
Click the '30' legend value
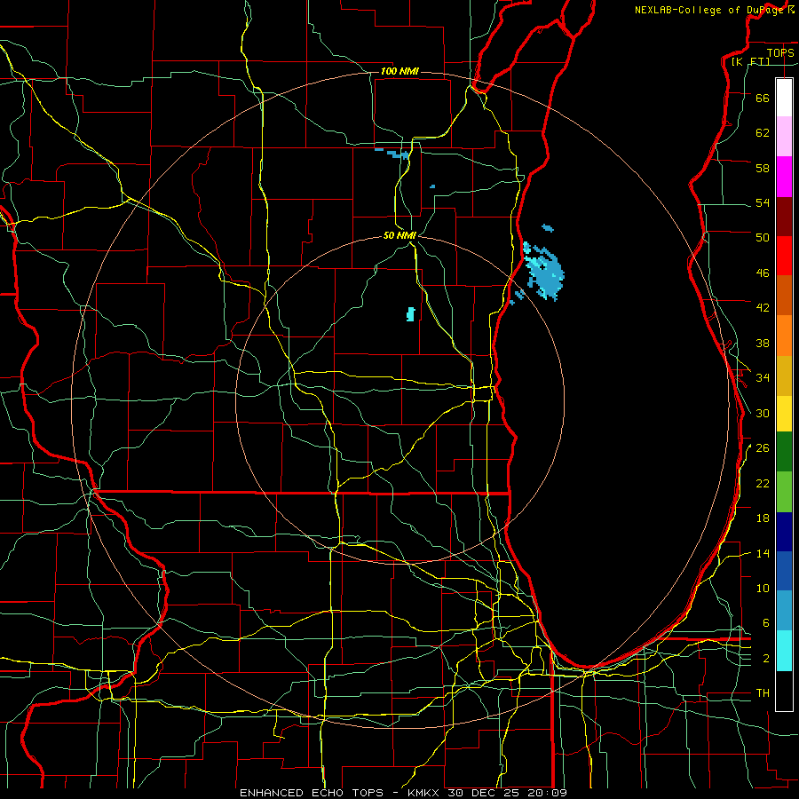click(763, 413)
